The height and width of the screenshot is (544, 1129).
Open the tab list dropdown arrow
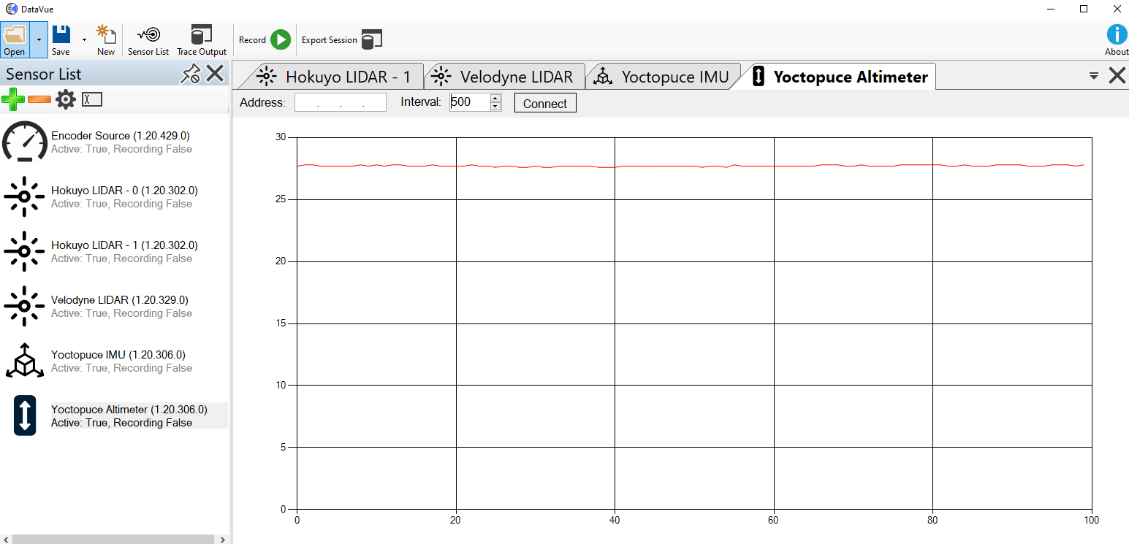1094,76
